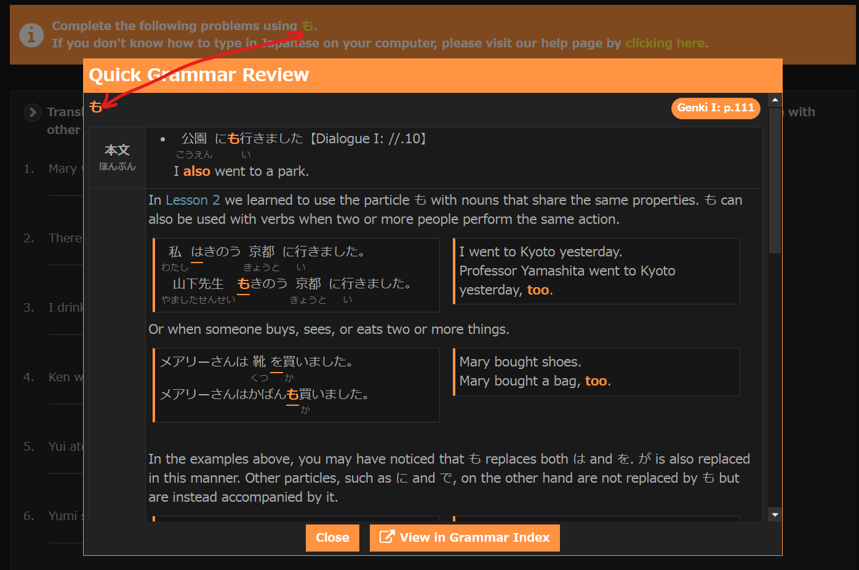The height and width of the screenshot is (570, 859).
Task: Click the scrollbar down arrow in the review popup
Action: pos(775,515)
